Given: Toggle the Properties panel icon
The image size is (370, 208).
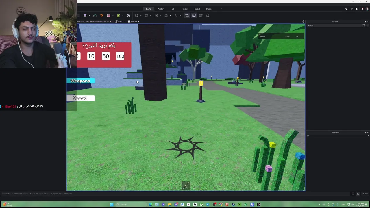Looking at the screenshot, I should tap(194, 16).
